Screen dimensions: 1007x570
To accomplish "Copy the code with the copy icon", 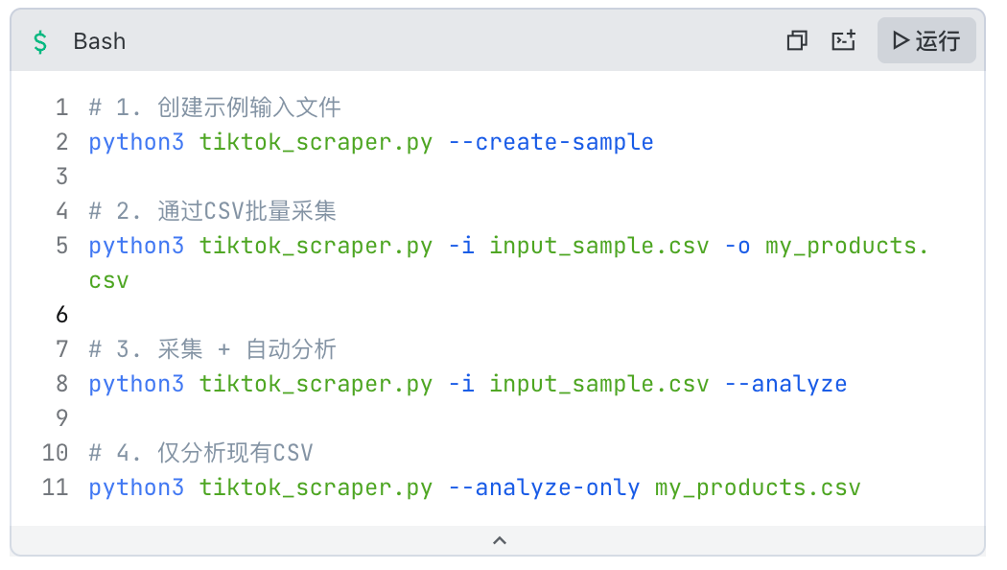I will (796, 40).
